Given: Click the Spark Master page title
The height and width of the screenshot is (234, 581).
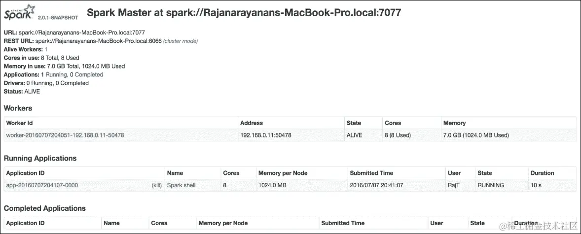Looking at the screenshot, I should point(244,13).
